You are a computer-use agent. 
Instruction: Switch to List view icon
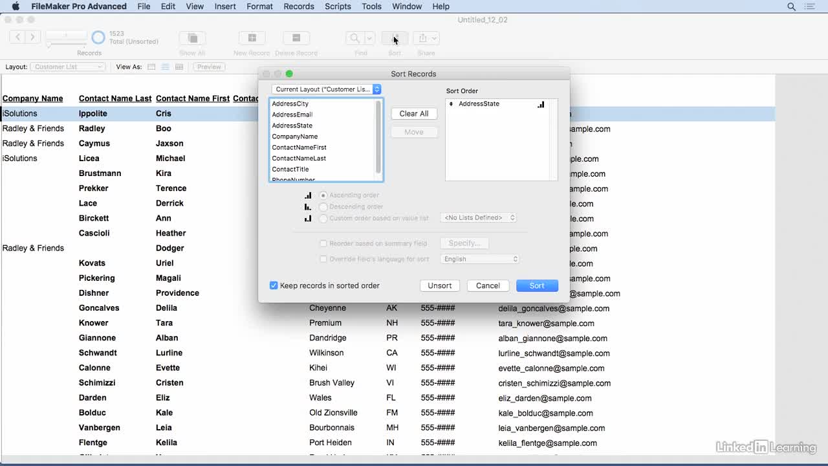pos(165,67)
